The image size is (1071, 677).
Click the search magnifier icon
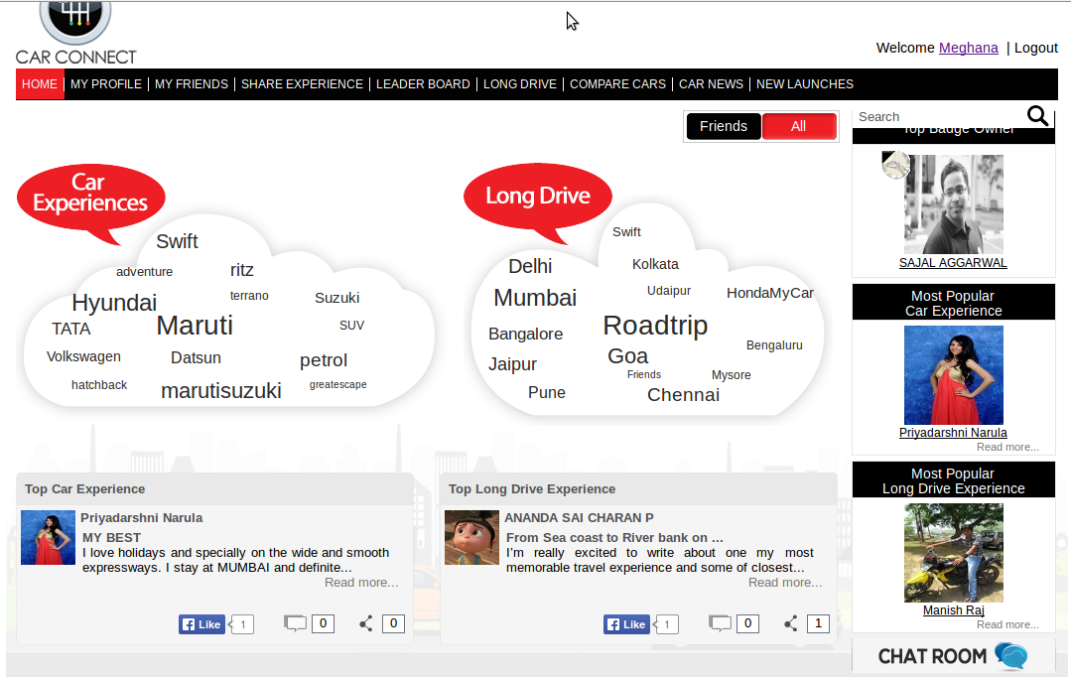click(1037, 116)
